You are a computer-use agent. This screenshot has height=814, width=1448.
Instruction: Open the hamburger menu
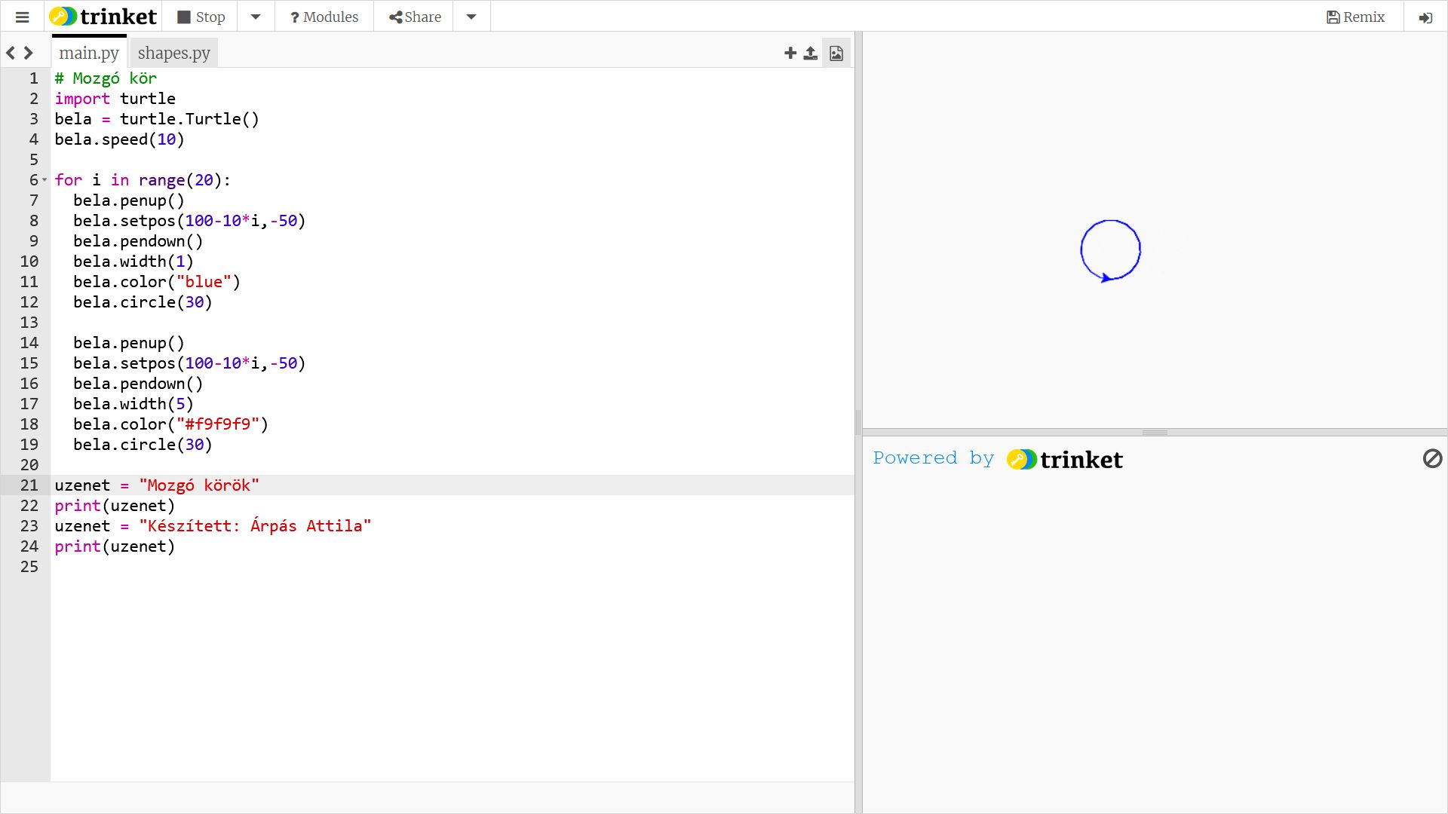(22, 17)
